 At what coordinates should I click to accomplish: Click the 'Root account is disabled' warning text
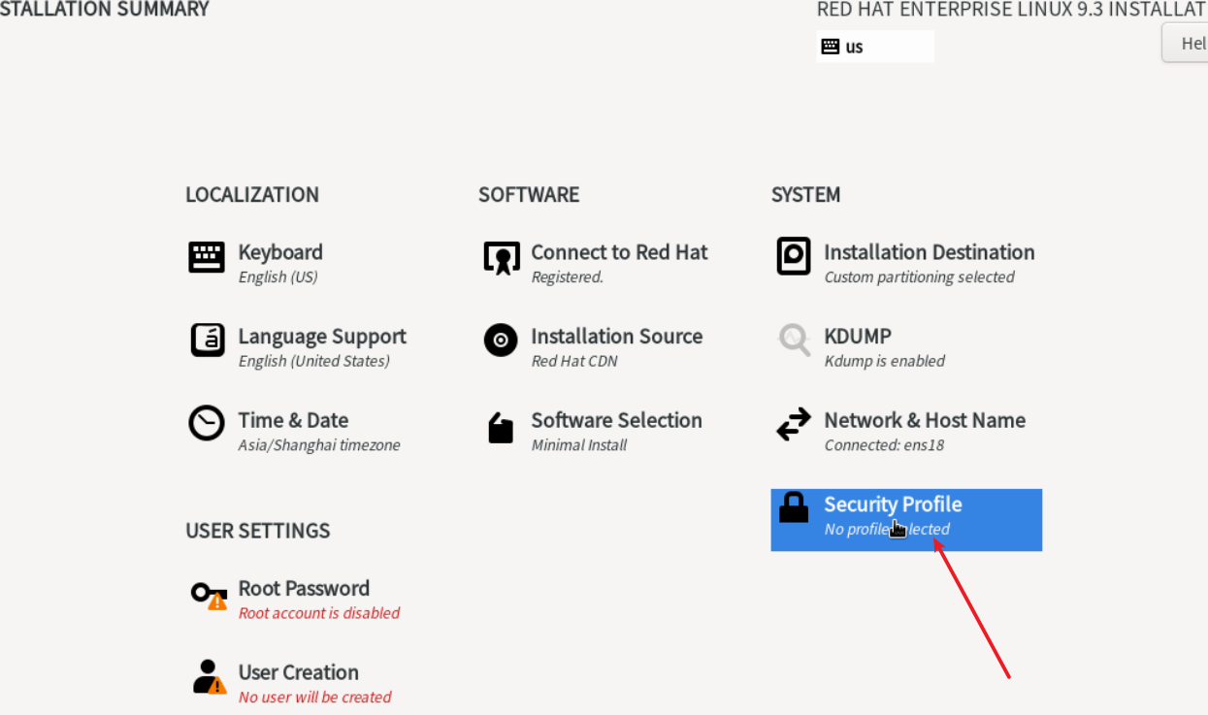tap(319, 613)
